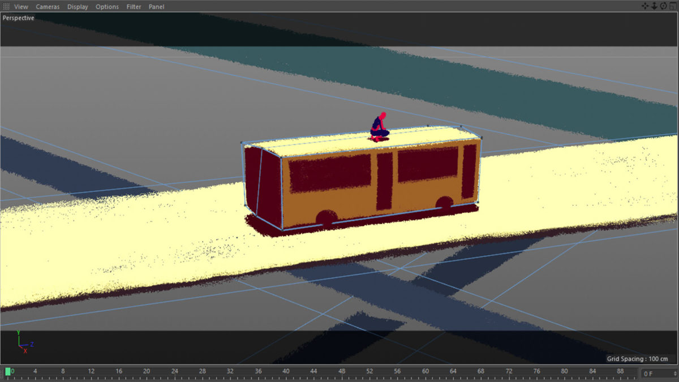Click the frame field stepper arrows
This screenshot has width=679, height=382.
click(674, 374)
